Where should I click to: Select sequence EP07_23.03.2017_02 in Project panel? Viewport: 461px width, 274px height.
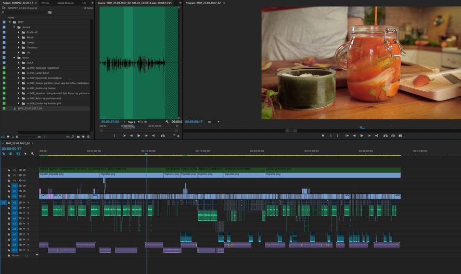point(30,108)
